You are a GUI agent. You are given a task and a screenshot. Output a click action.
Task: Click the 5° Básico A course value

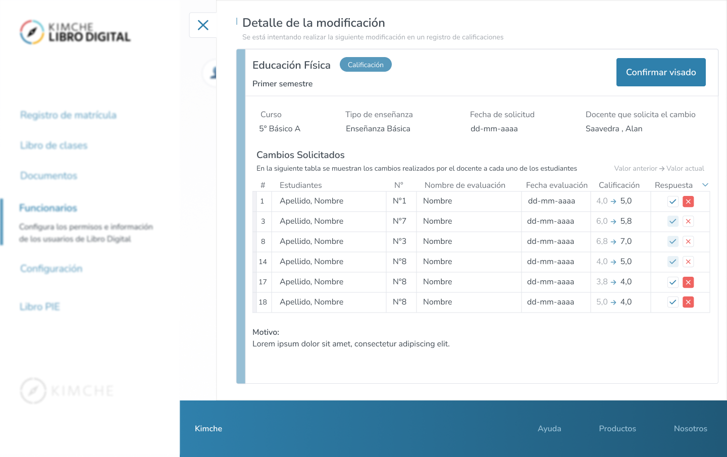point(280,129)
